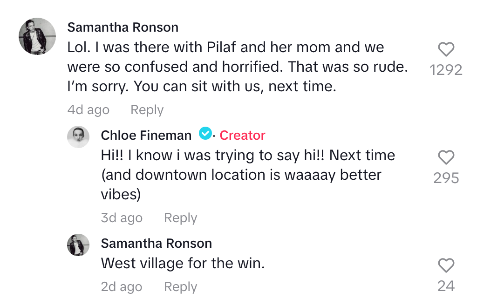The width and height of the screenshot is (477, 299).
Task: Click Reply under the West village comment
Action: pyautogui.click(x=180, y=286)
